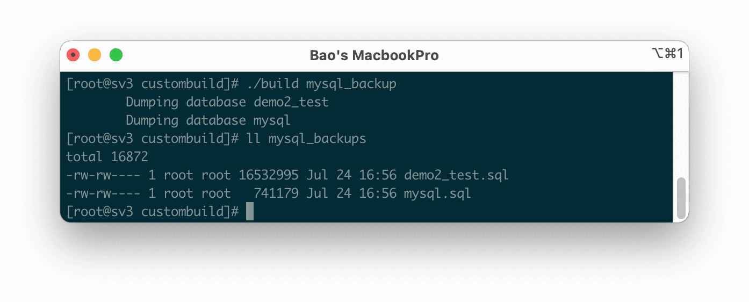Click the 'total 16872' output line

(x=107, y=157)
